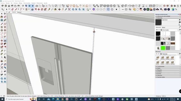Activate the Orbit tool in left toolbar

pos(2,61)
